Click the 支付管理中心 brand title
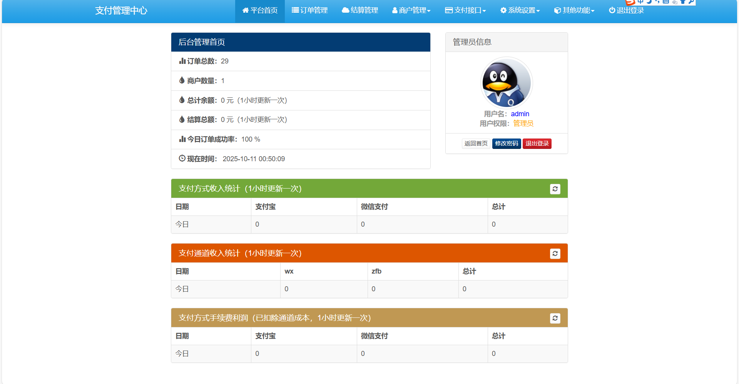The image size is (739, 384). pyautogui.click(x=121, y=10)
